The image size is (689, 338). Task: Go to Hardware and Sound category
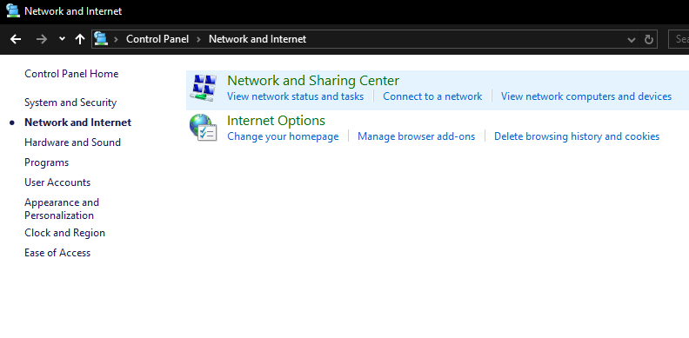[x=72, y=142]
